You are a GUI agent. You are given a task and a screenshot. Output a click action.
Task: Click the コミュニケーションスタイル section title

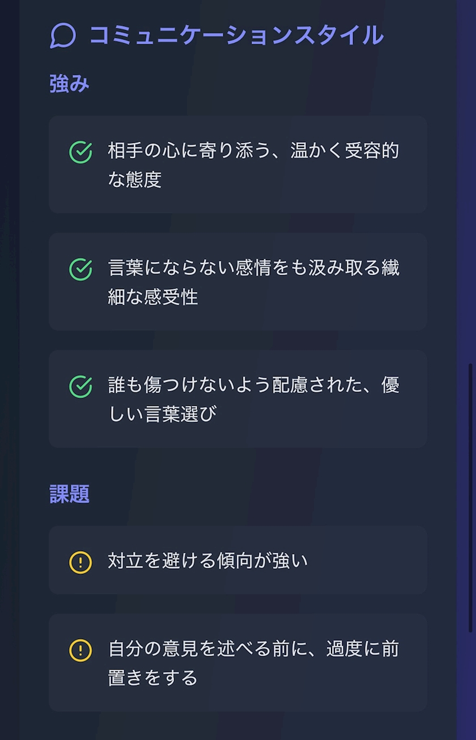pos(236,35)
